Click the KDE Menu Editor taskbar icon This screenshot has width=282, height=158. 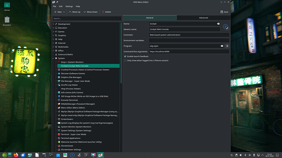101,155
